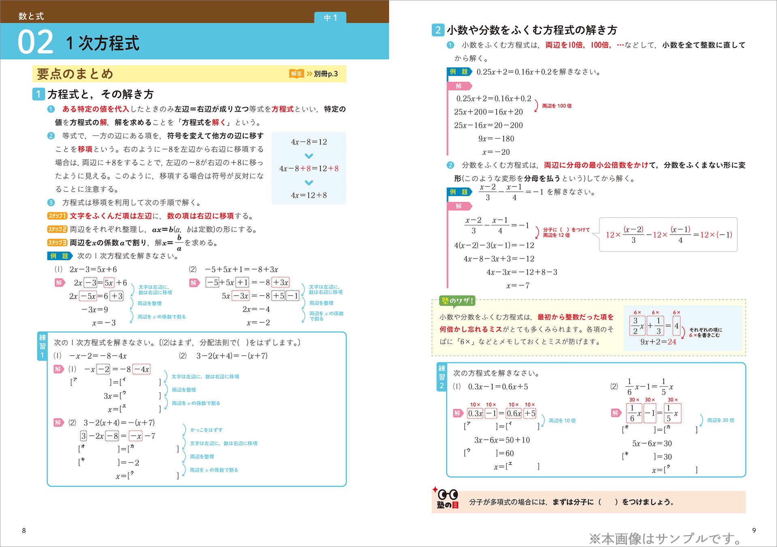Click the 要点のまとめ heading

pos(75,74)
